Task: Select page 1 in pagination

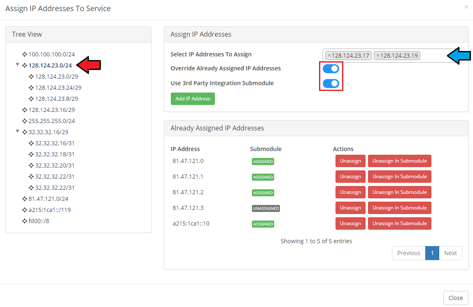Action: tap(432, 253)
